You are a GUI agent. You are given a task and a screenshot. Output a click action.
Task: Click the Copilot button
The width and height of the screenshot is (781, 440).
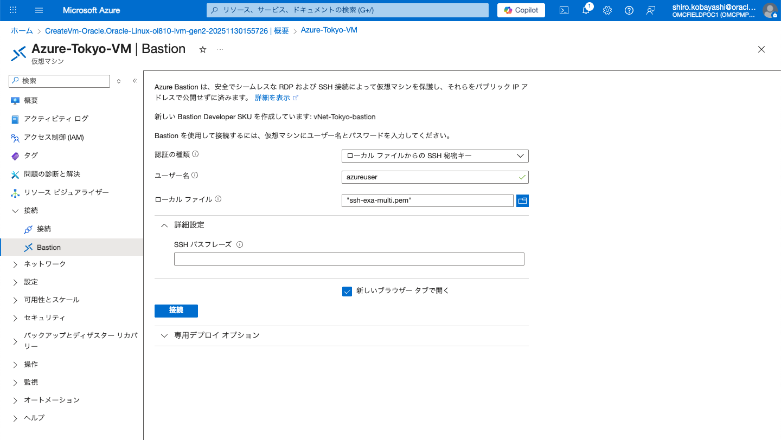pos(521,10)
